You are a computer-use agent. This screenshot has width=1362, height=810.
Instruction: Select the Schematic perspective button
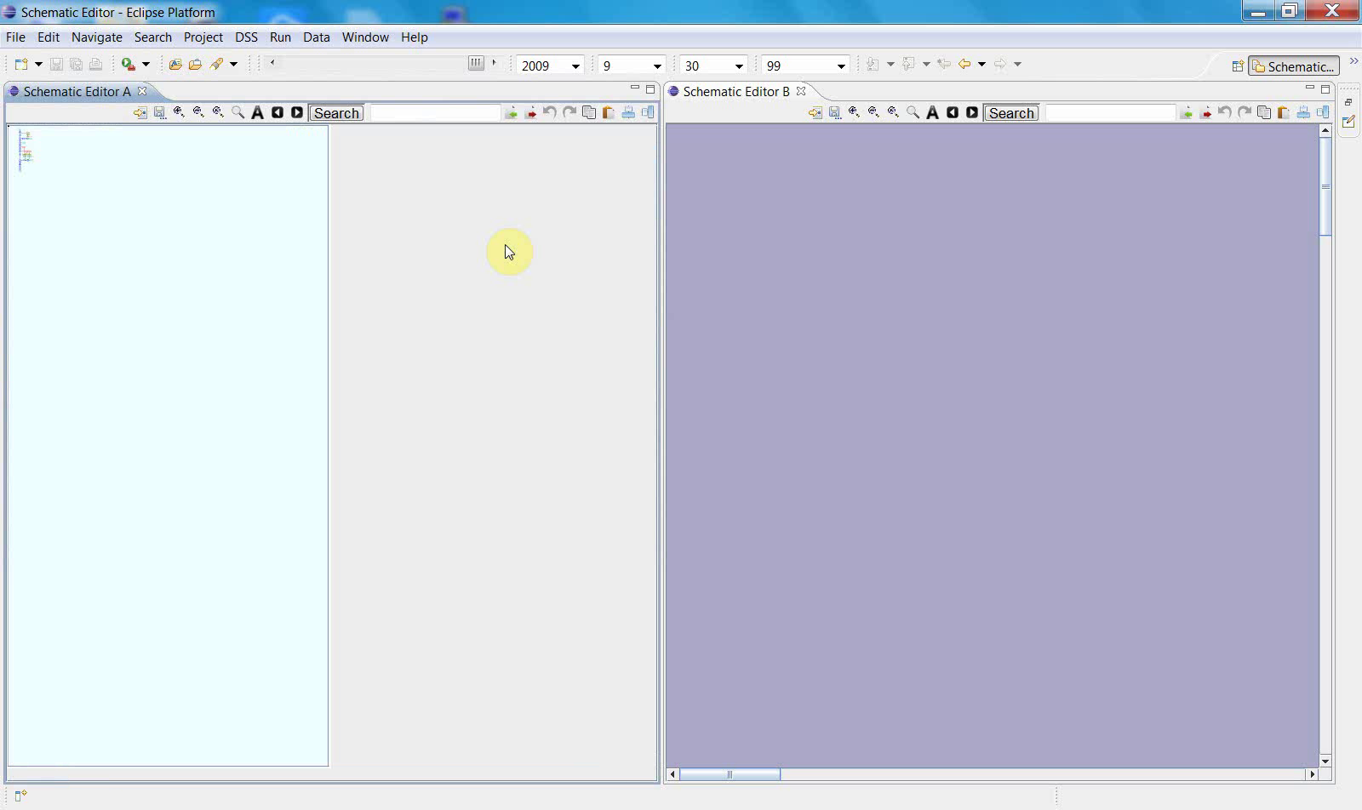pos(1294,66)
